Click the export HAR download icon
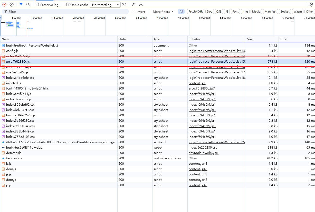The width and height of the screenshot is (315, 212). [x=141, y=5]
